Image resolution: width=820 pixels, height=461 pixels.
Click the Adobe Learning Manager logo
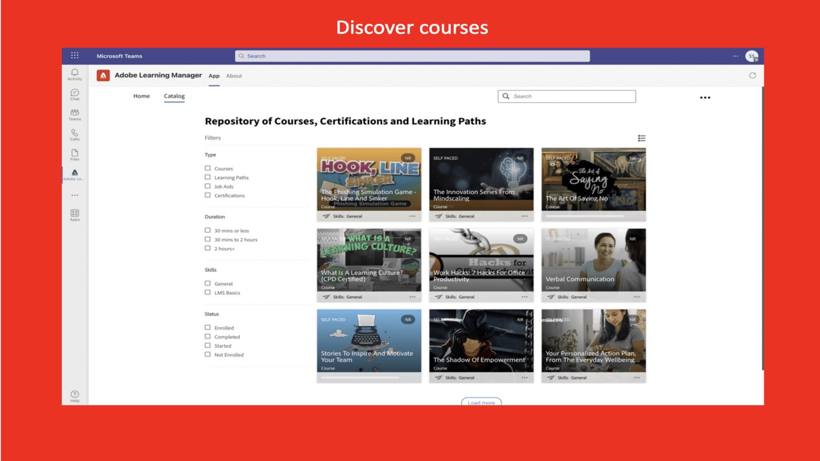pos(103,76)
